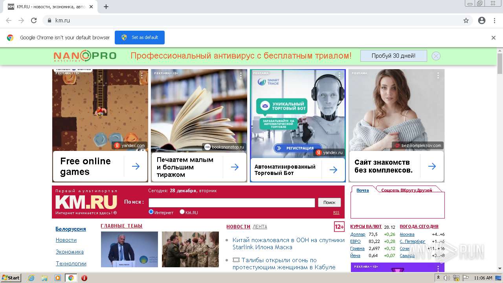Open a new browser tab
This screenshot has width=503, height=283.
point(106,7)
